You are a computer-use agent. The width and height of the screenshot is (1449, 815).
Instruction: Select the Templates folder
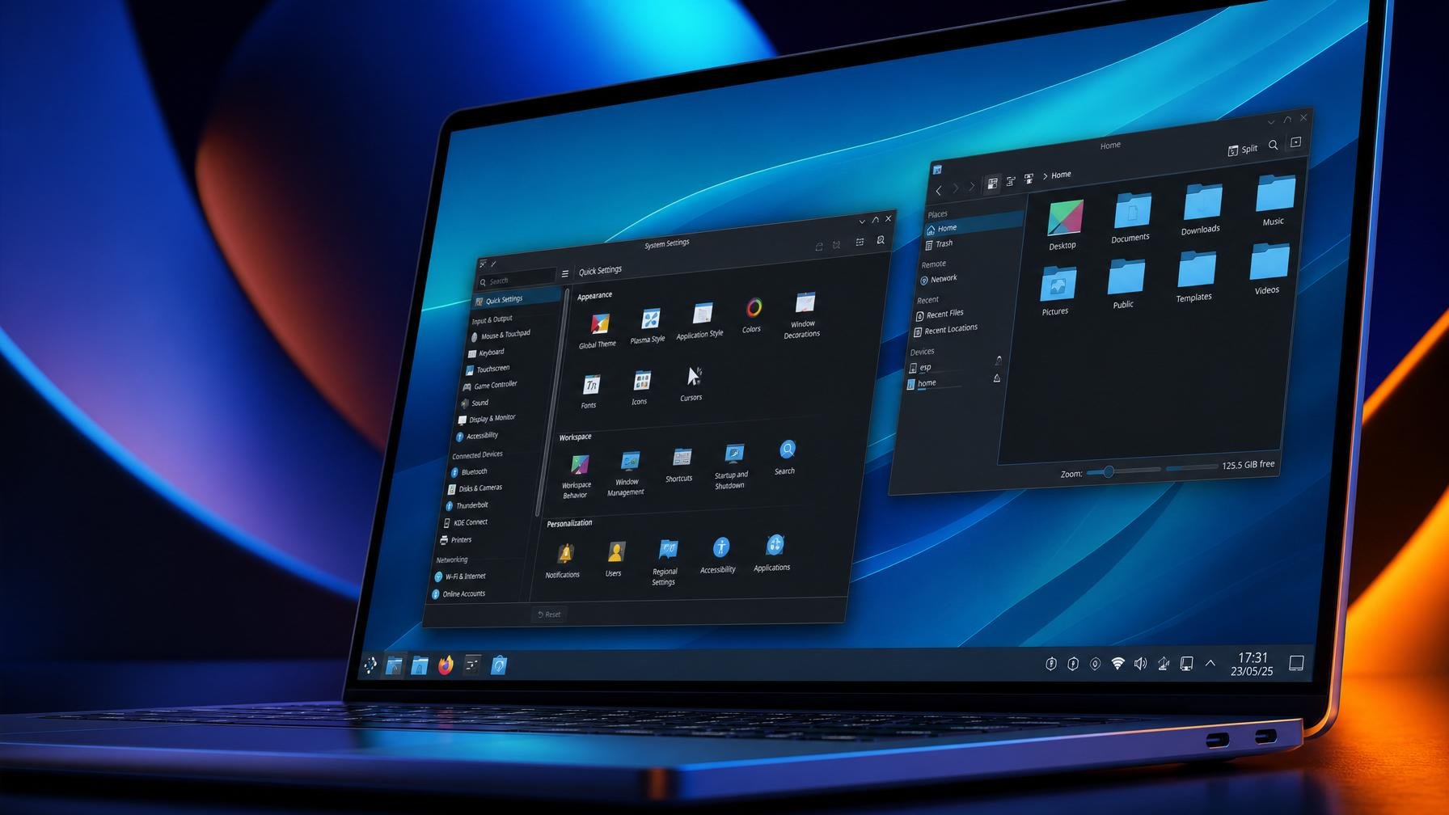coord(1195,277)
